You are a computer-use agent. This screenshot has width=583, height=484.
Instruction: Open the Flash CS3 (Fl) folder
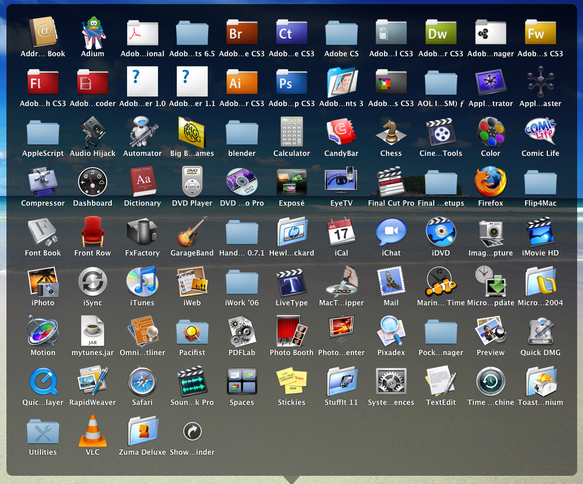pyautogui.click(x=43, y=82)
